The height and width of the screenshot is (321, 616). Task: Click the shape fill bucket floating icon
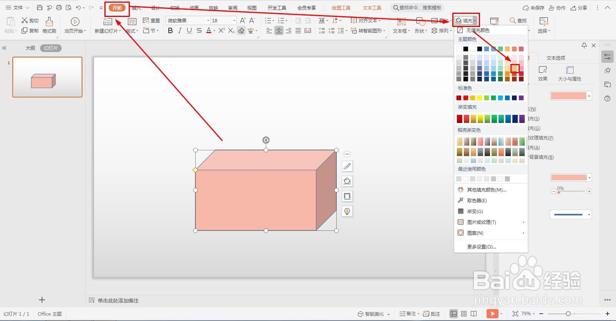pos(347,181)
